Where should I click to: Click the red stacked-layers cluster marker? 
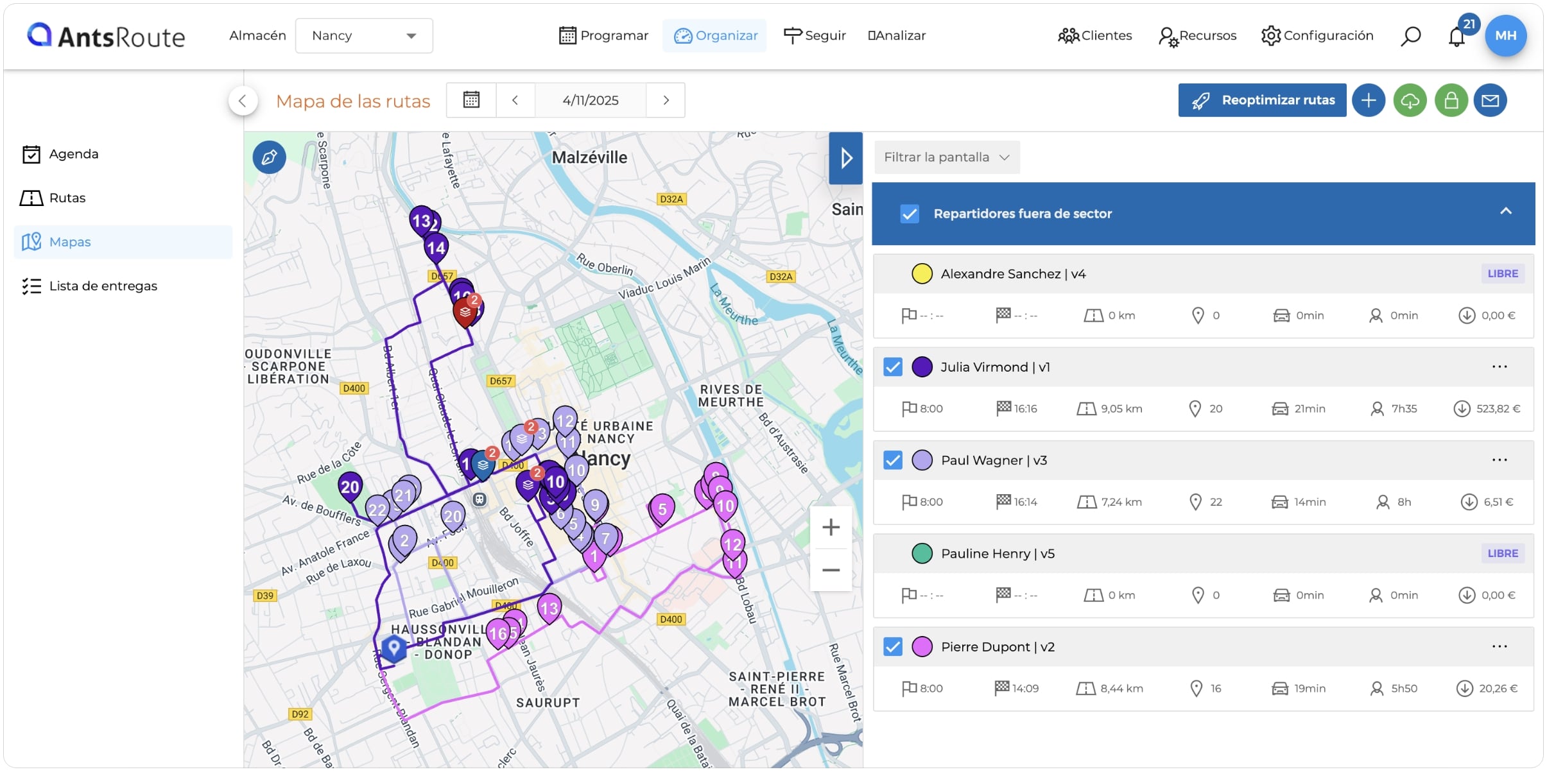click(x=465, y=313)
